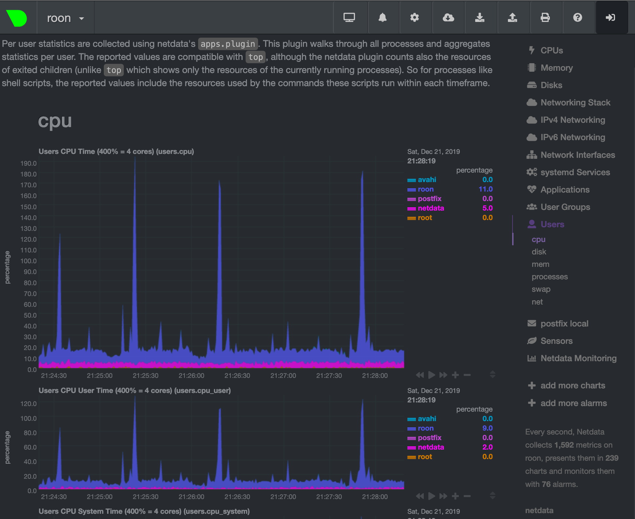Pan right on Users CPU User Time chart
This screenshot has height=519, width=635.
(443, 496)
